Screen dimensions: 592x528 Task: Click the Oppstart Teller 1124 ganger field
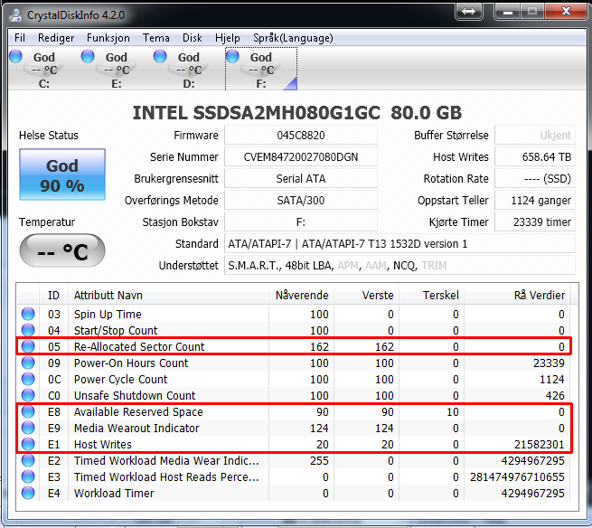point(535,200)
